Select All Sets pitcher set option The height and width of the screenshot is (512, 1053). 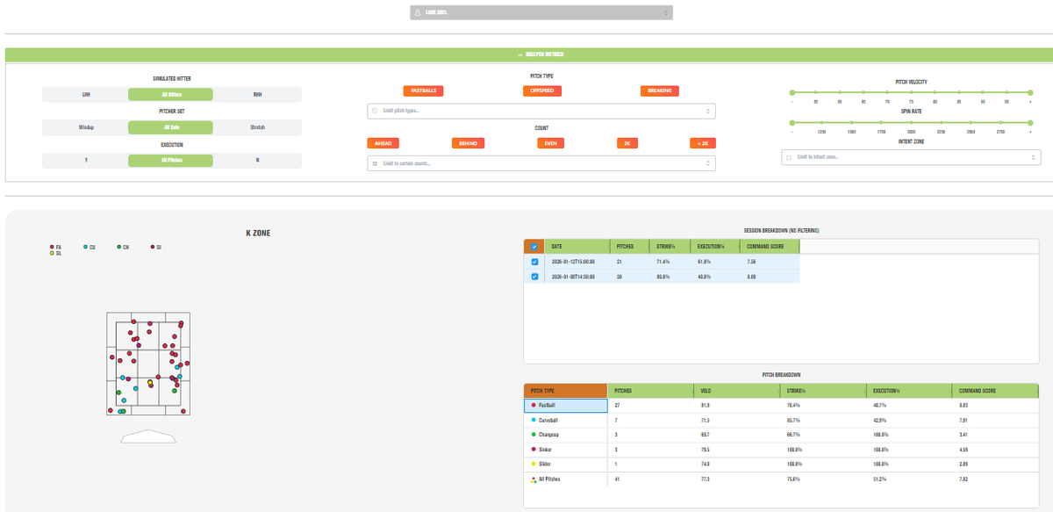[170, 127]
